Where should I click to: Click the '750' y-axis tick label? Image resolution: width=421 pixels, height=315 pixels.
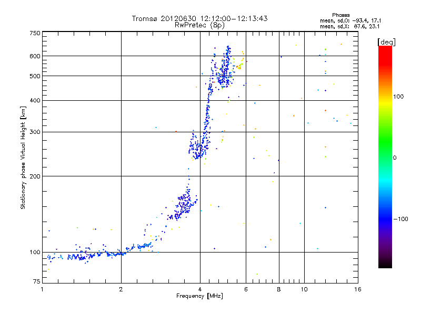coord(35,33)
